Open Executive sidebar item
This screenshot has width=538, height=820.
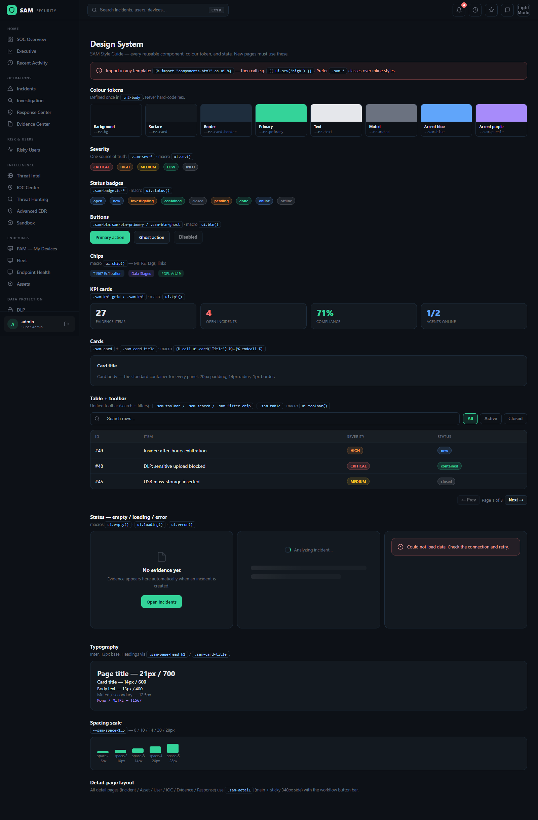click(40, 51)
